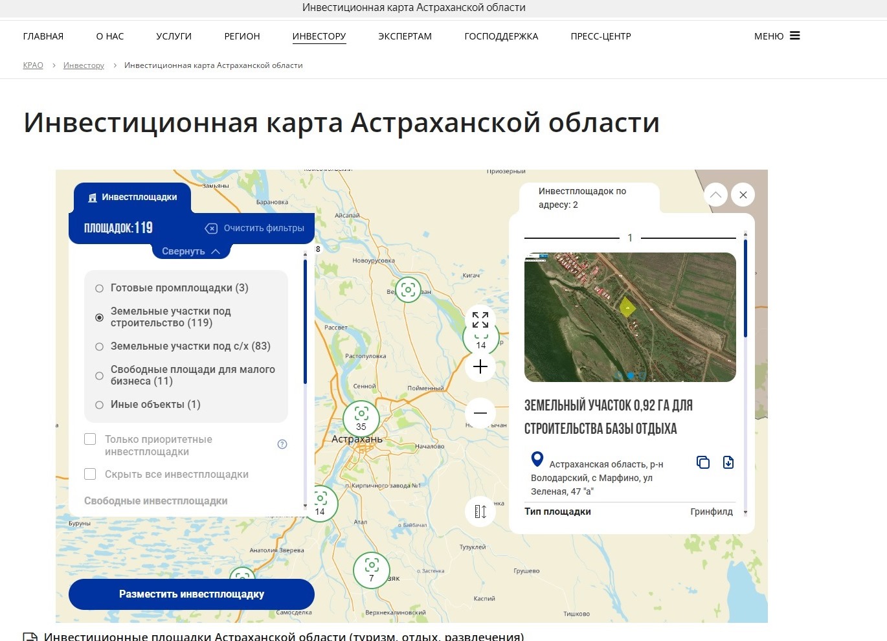The width and height of the screenshot is (887, 641).
Task: Click site panel scroll down arrow
Action: click(x=745, y=512)
